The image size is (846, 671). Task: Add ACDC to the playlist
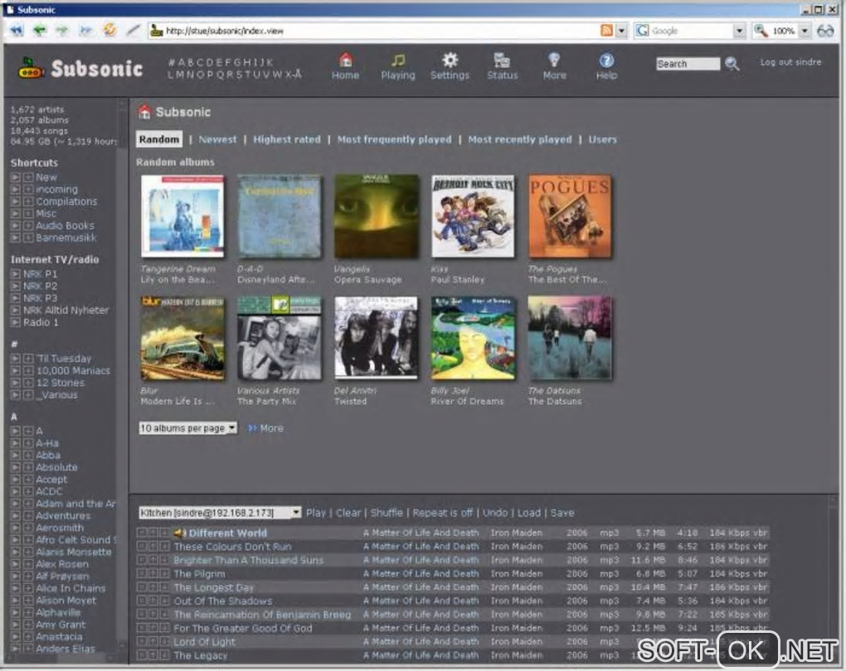click(28, 491)
